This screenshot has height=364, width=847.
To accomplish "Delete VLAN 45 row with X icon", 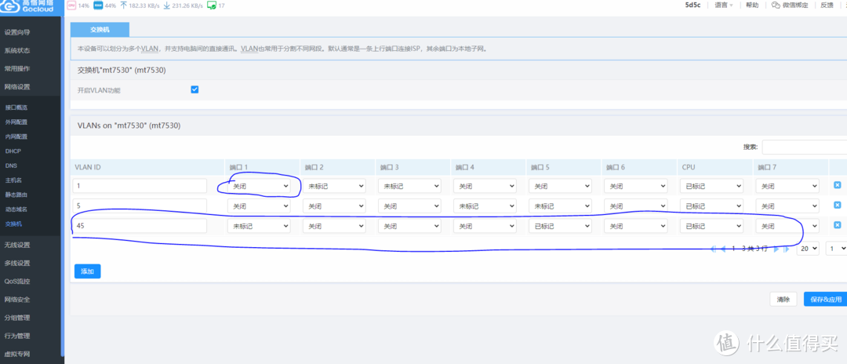I will pos(838,225).
